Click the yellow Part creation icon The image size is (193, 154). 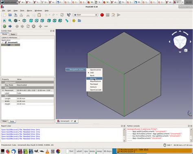click(74, 21)
